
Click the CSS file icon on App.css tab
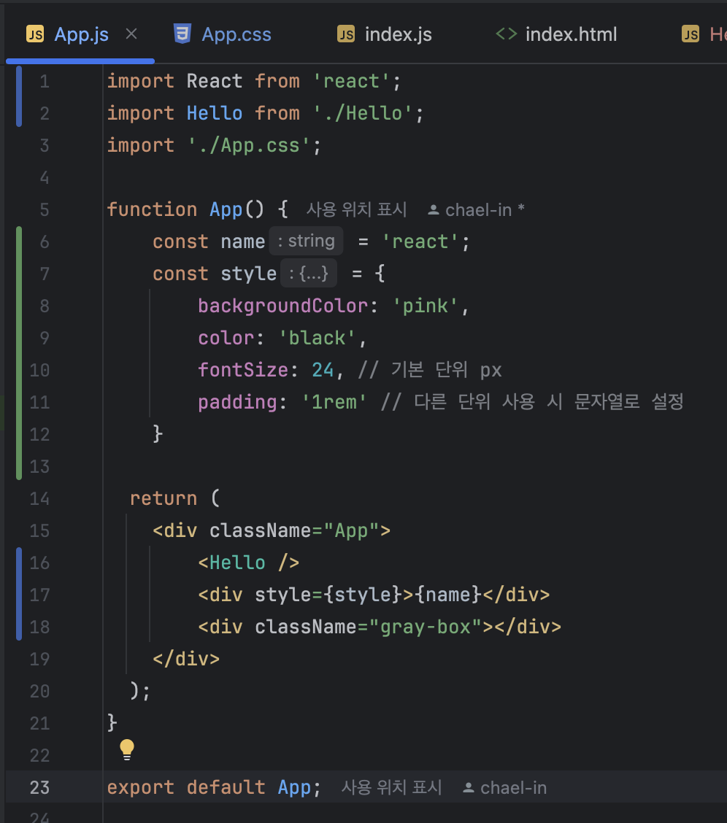pyautogui.click(x=182, y=34)
